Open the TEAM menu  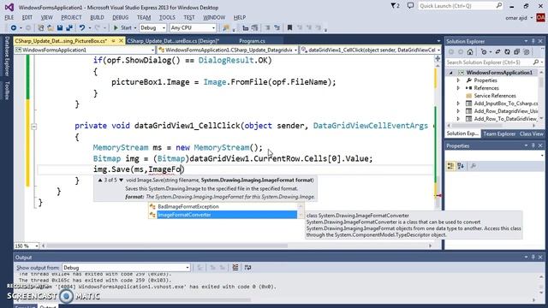144,17
